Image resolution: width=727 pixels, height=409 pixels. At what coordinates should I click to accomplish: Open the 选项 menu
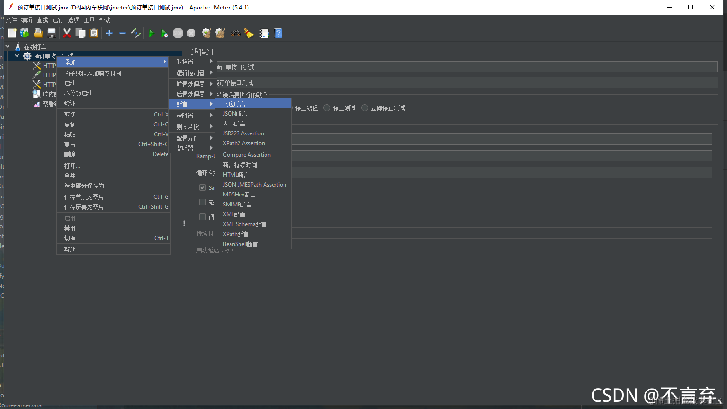73,20
